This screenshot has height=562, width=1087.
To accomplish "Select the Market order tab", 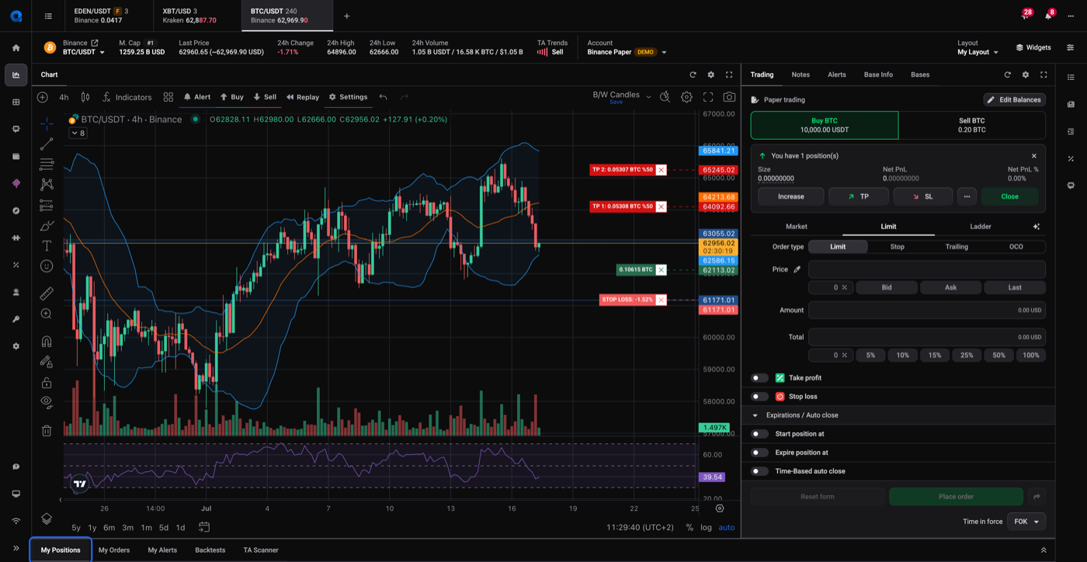I will (x=797, y=227).
